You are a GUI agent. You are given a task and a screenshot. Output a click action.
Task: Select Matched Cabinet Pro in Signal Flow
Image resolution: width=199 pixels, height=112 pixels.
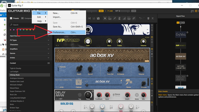coord(181,67)
